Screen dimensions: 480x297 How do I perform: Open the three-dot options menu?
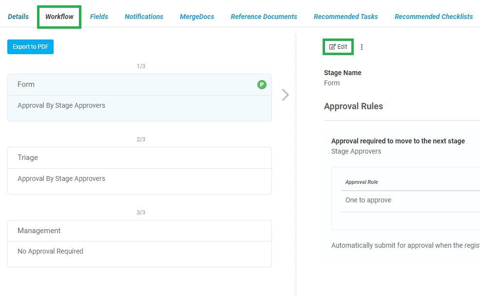(362, 47)
